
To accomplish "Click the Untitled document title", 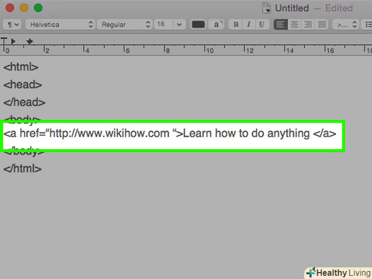I will coord(292,8).
